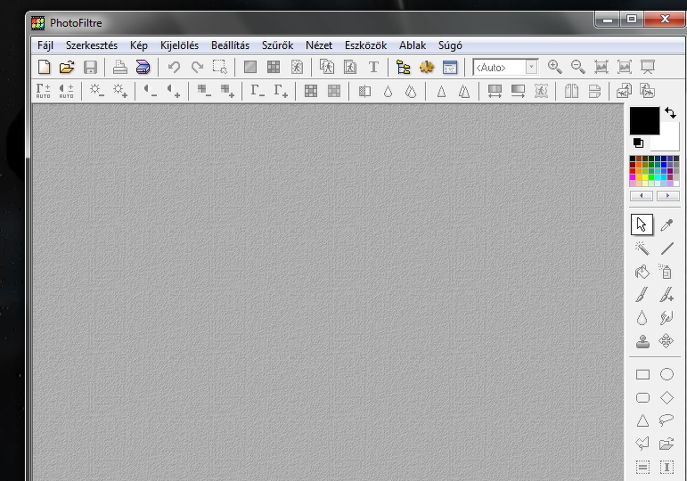
Task: Click the zoom in magnifier button
Action: (x=555, y=67)
